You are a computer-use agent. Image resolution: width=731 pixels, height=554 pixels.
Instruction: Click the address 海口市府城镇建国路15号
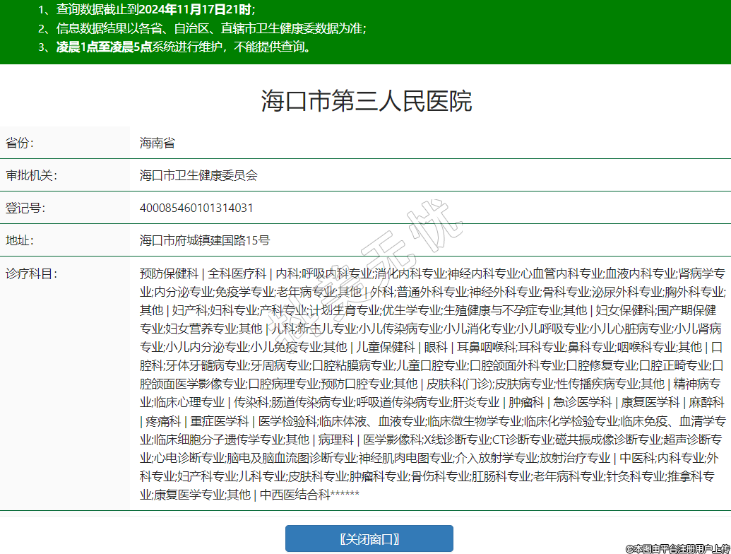point(205,240)
